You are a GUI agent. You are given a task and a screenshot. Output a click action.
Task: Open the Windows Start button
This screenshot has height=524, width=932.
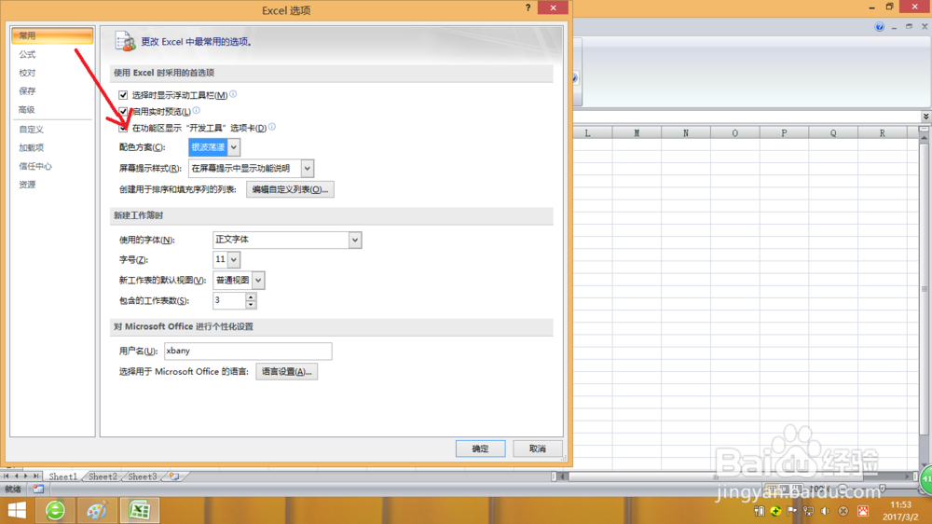coord(17,510)
